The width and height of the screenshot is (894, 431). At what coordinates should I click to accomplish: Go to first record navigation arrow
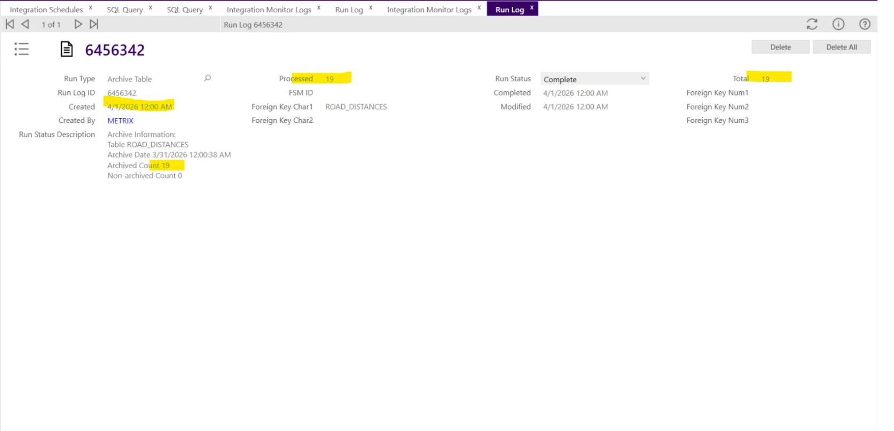point(10,24)
